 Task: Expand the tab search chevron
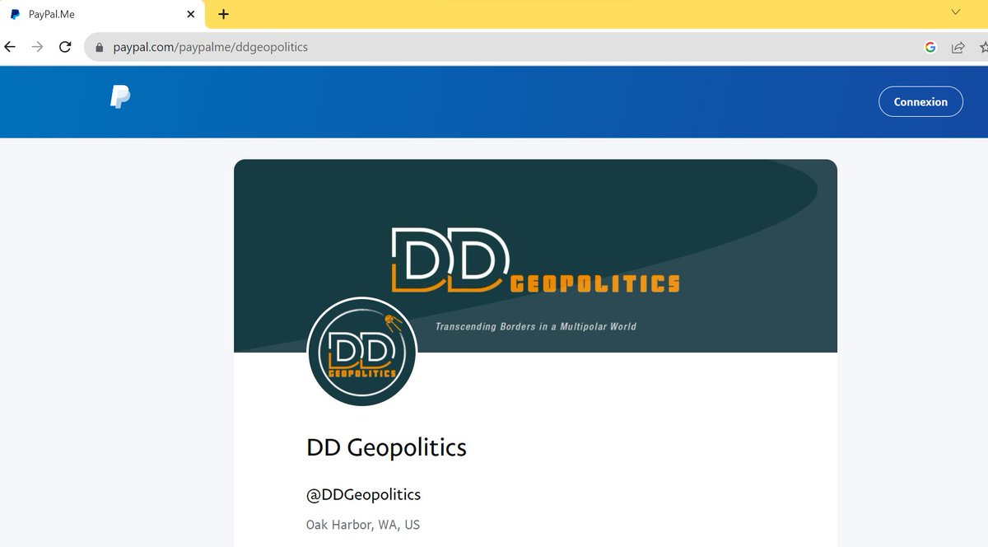tap(956, 12)
